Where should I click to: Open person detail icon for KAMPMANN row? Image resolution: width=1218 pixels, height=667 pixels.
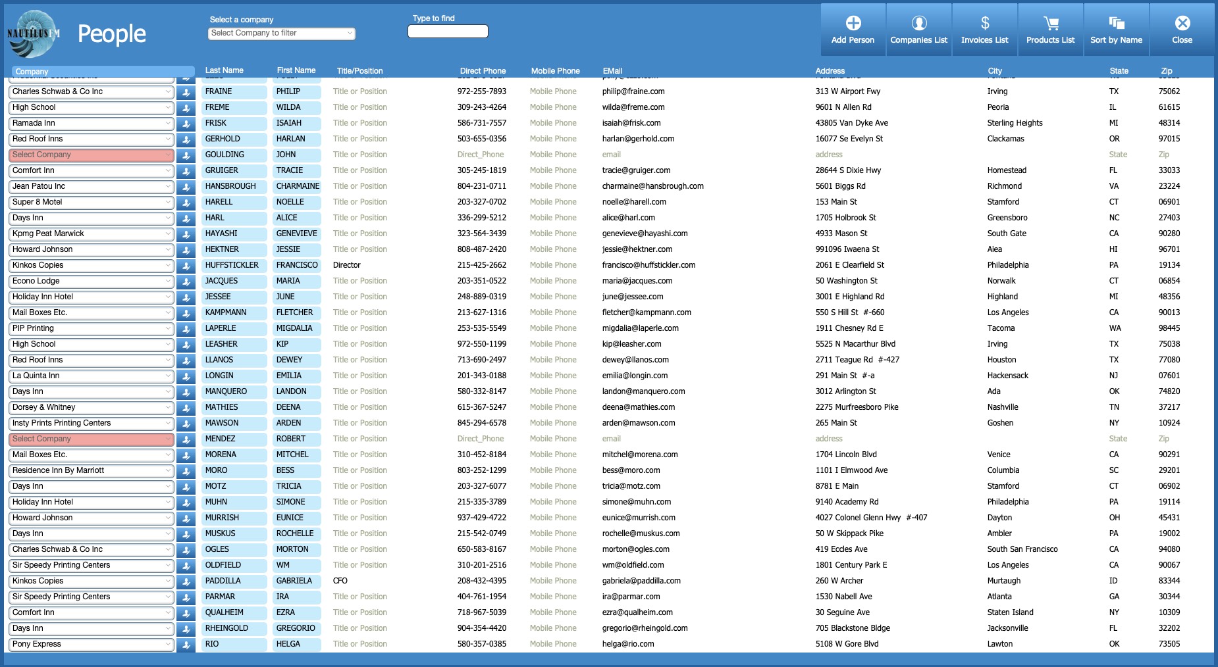[186, 313]
